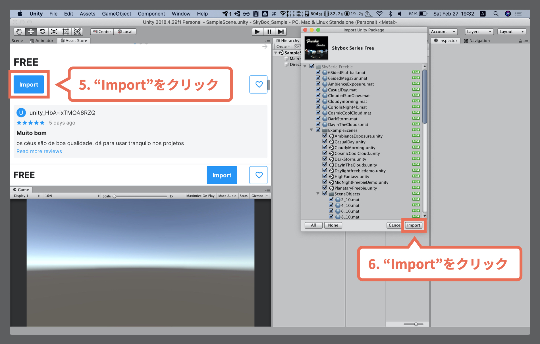Collapse SceneObjects folder
This screenshot has height=344, width=540.
(318, 194)
